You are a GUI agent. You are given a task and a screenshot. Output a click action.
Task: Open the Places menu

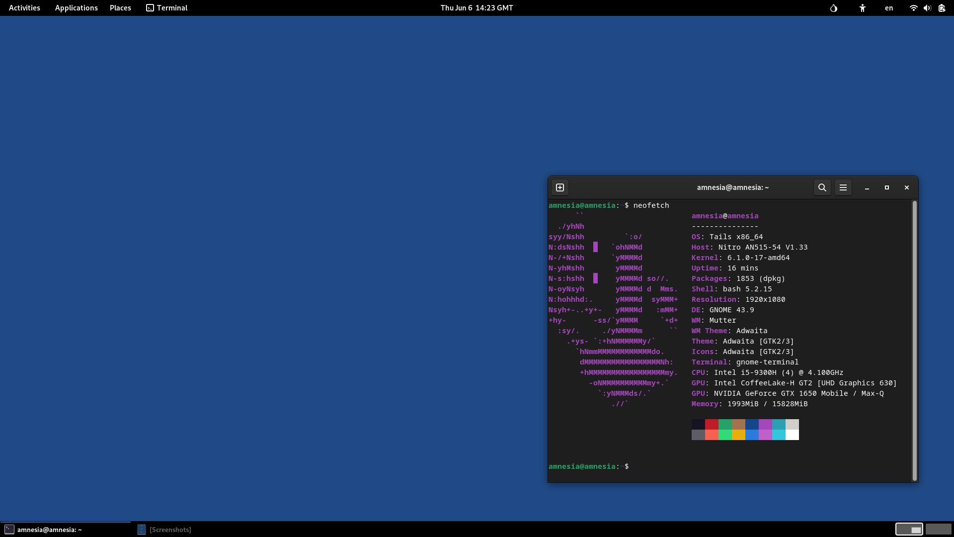point(120,8)
